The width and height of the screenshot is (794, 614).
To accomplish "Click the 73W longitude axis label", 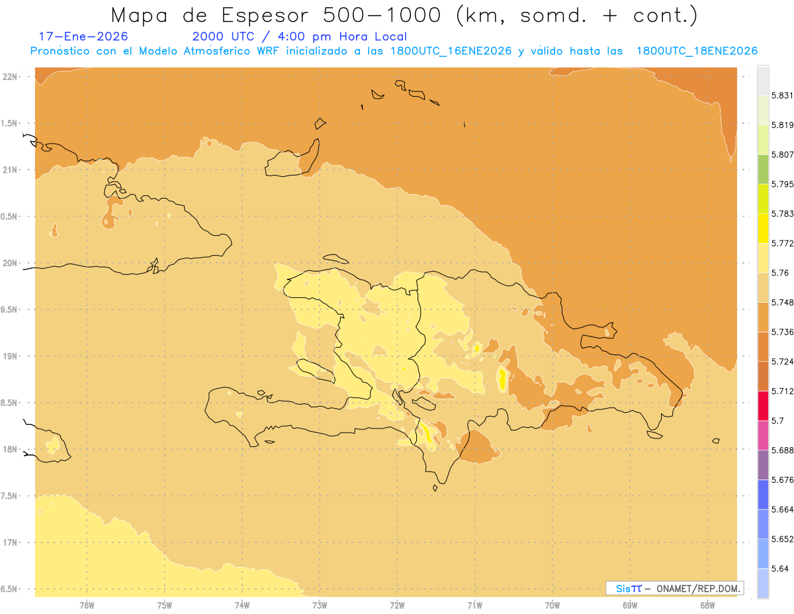I will click(320, 605).
